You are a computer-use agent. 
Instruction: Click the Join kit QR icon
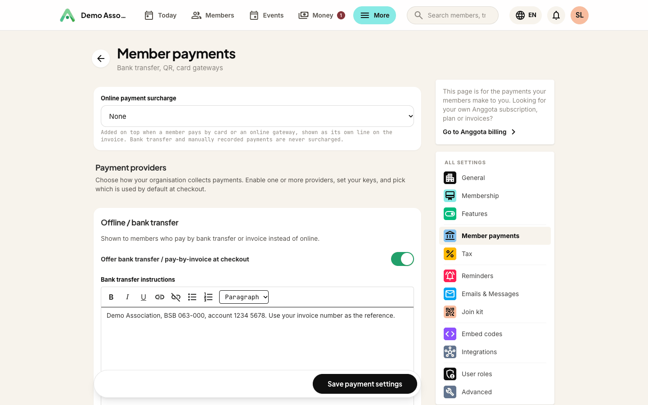(x=450, y=312)
